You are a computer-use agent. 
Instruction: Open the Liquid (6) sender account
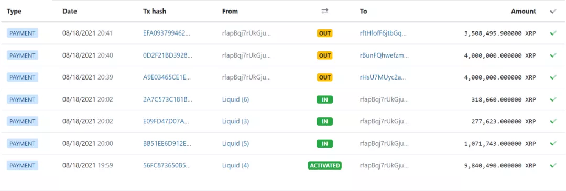235,99
